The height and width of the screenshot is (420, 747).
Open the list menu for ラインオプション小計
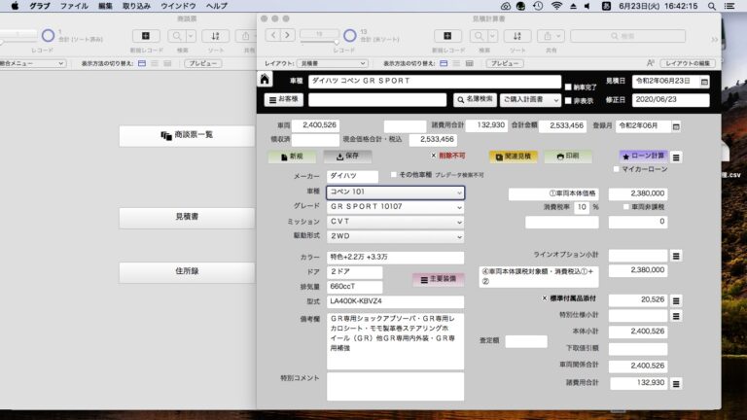point(676,257)
